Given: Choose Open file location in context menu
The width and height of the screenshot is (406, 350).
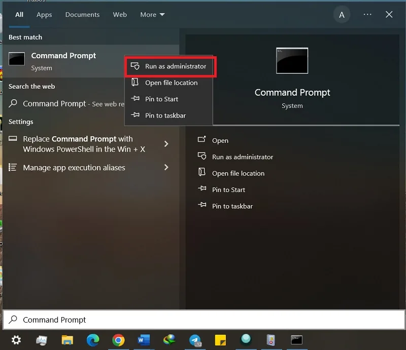Looking at the screenshot, I should pos(169,83).
